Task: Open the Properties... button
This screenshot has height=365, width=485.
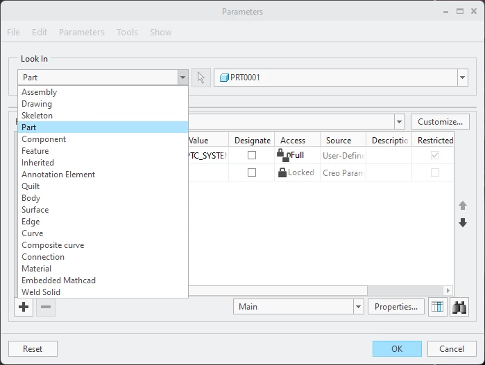Action: [396, 307]
